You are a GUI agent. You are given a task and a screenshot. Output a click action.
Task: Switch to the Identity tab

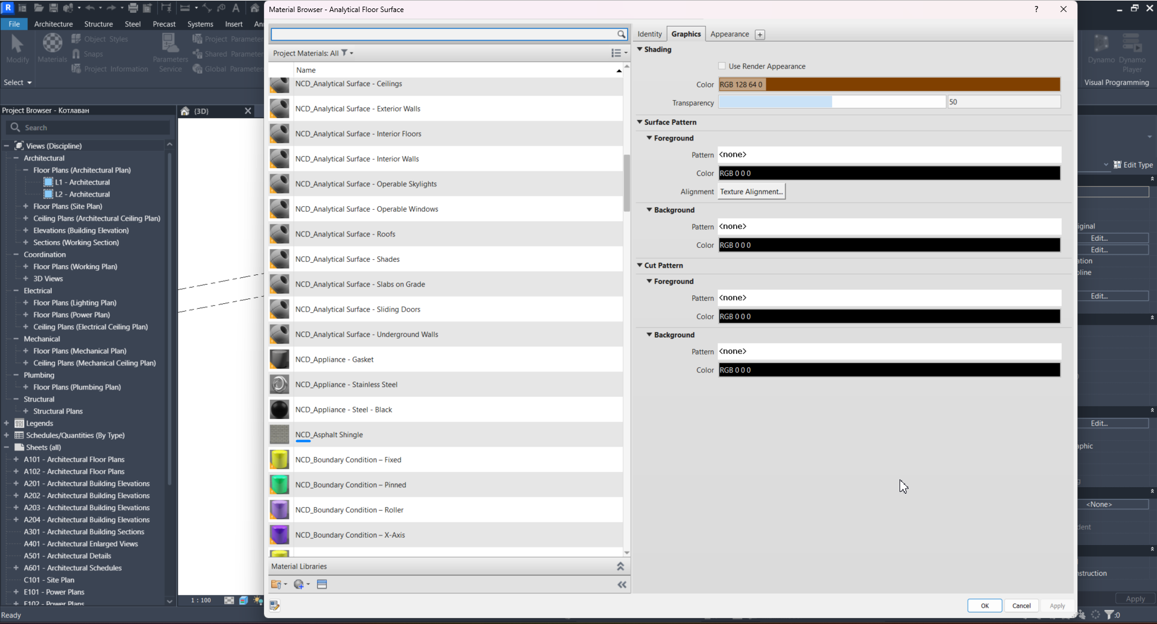649,34
